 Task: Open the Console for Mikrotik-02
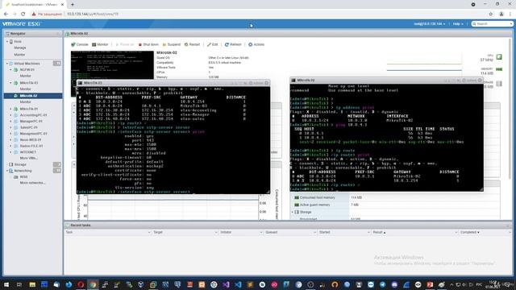[80, 44]
